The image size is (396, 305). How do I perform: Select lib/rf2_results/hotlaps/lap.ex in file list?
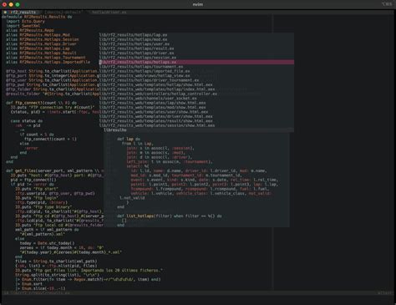(134, 35)
